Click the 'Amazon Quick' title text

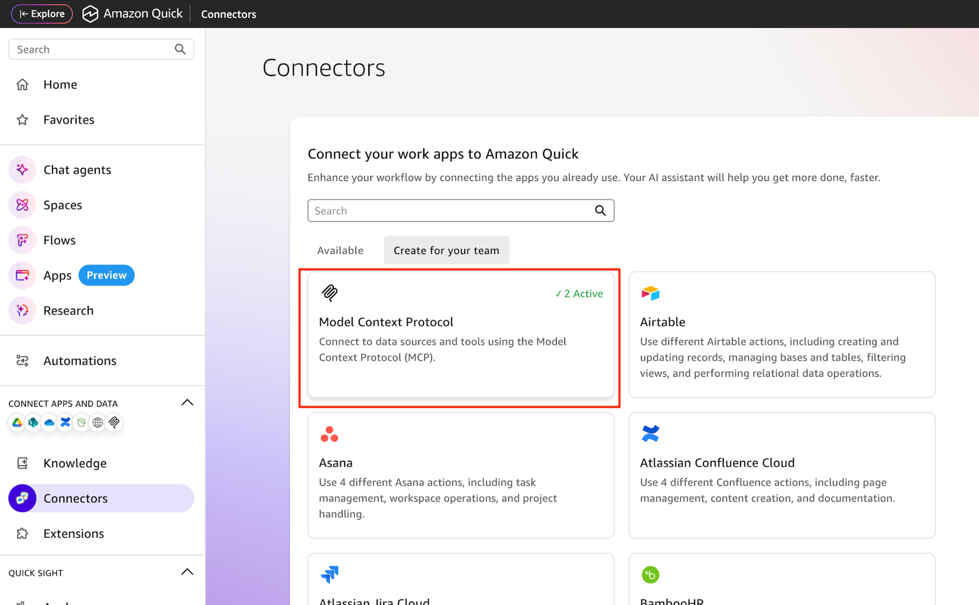143,14
